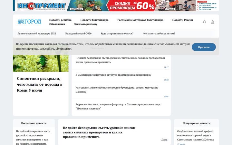This screenshot has height=145, width=232.
Task: Open article on hot water shutdown schedule
Action: [196, 135]
